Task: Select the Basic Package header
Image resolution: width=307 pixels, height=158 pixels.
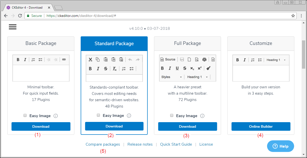Action: tap(41, 43)
